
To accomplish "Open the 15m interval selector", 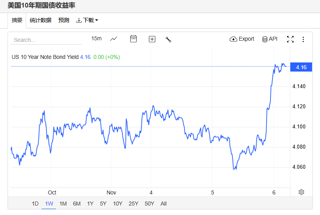I will (x=96, y=38).
